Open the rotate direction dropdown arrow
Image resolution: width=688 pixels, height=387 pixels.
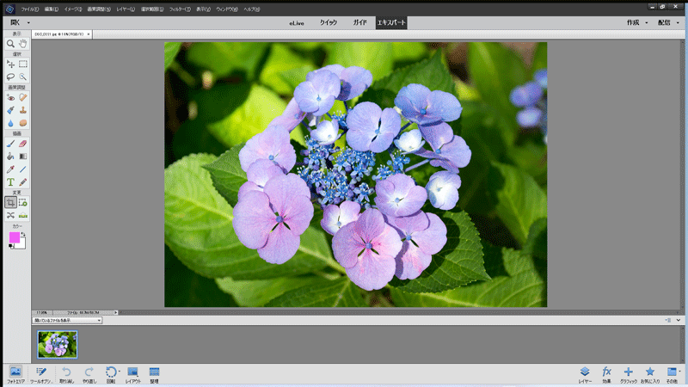click(120, 372)
